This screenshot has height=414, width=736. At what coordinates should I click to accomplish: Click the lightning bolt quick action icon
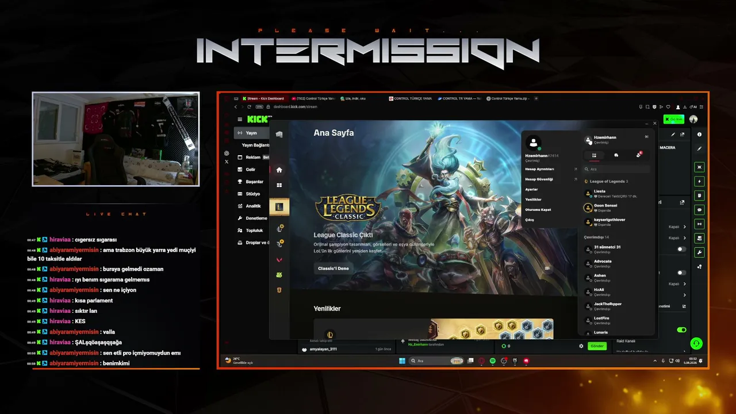pos(699,181)
